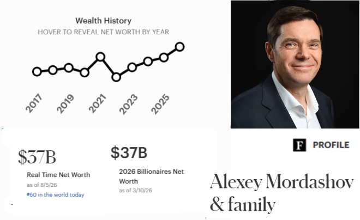Select the 2019 wealth data point
Image resolution: width=360 pixels, height=220 pixels.
(69, 68)
